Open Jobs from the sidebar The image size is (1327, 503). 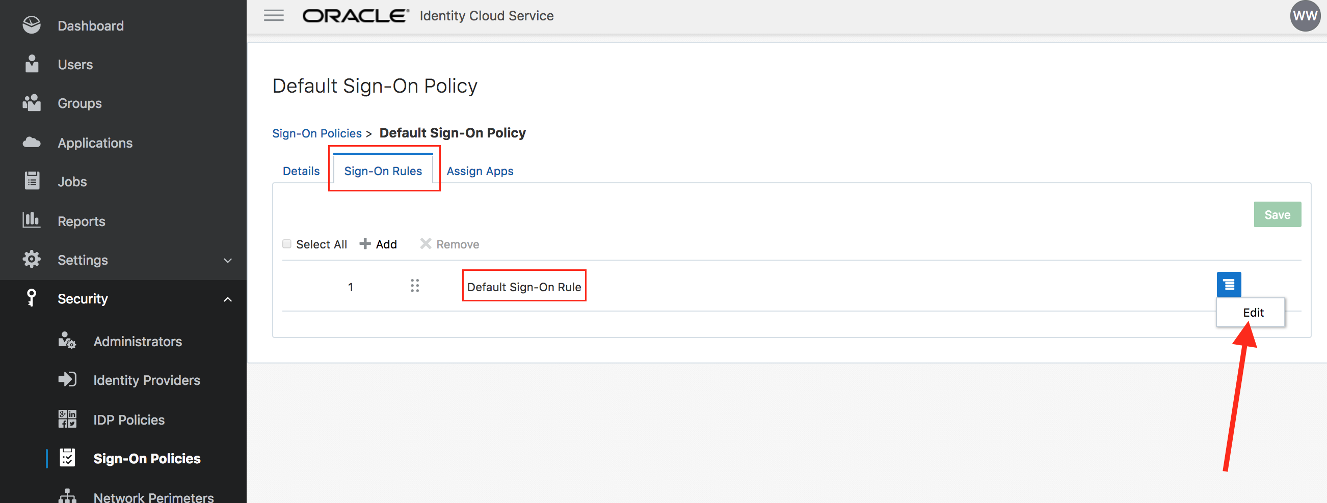(x=72, y=182)
